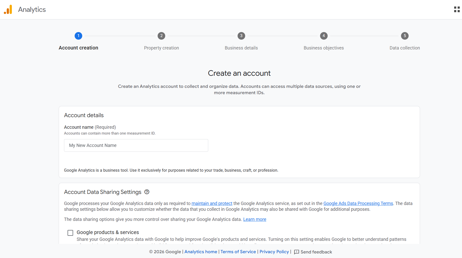Go to the Property creation step label
The width and height of the screenshot is (462, 258).
(x=161, y=48)
